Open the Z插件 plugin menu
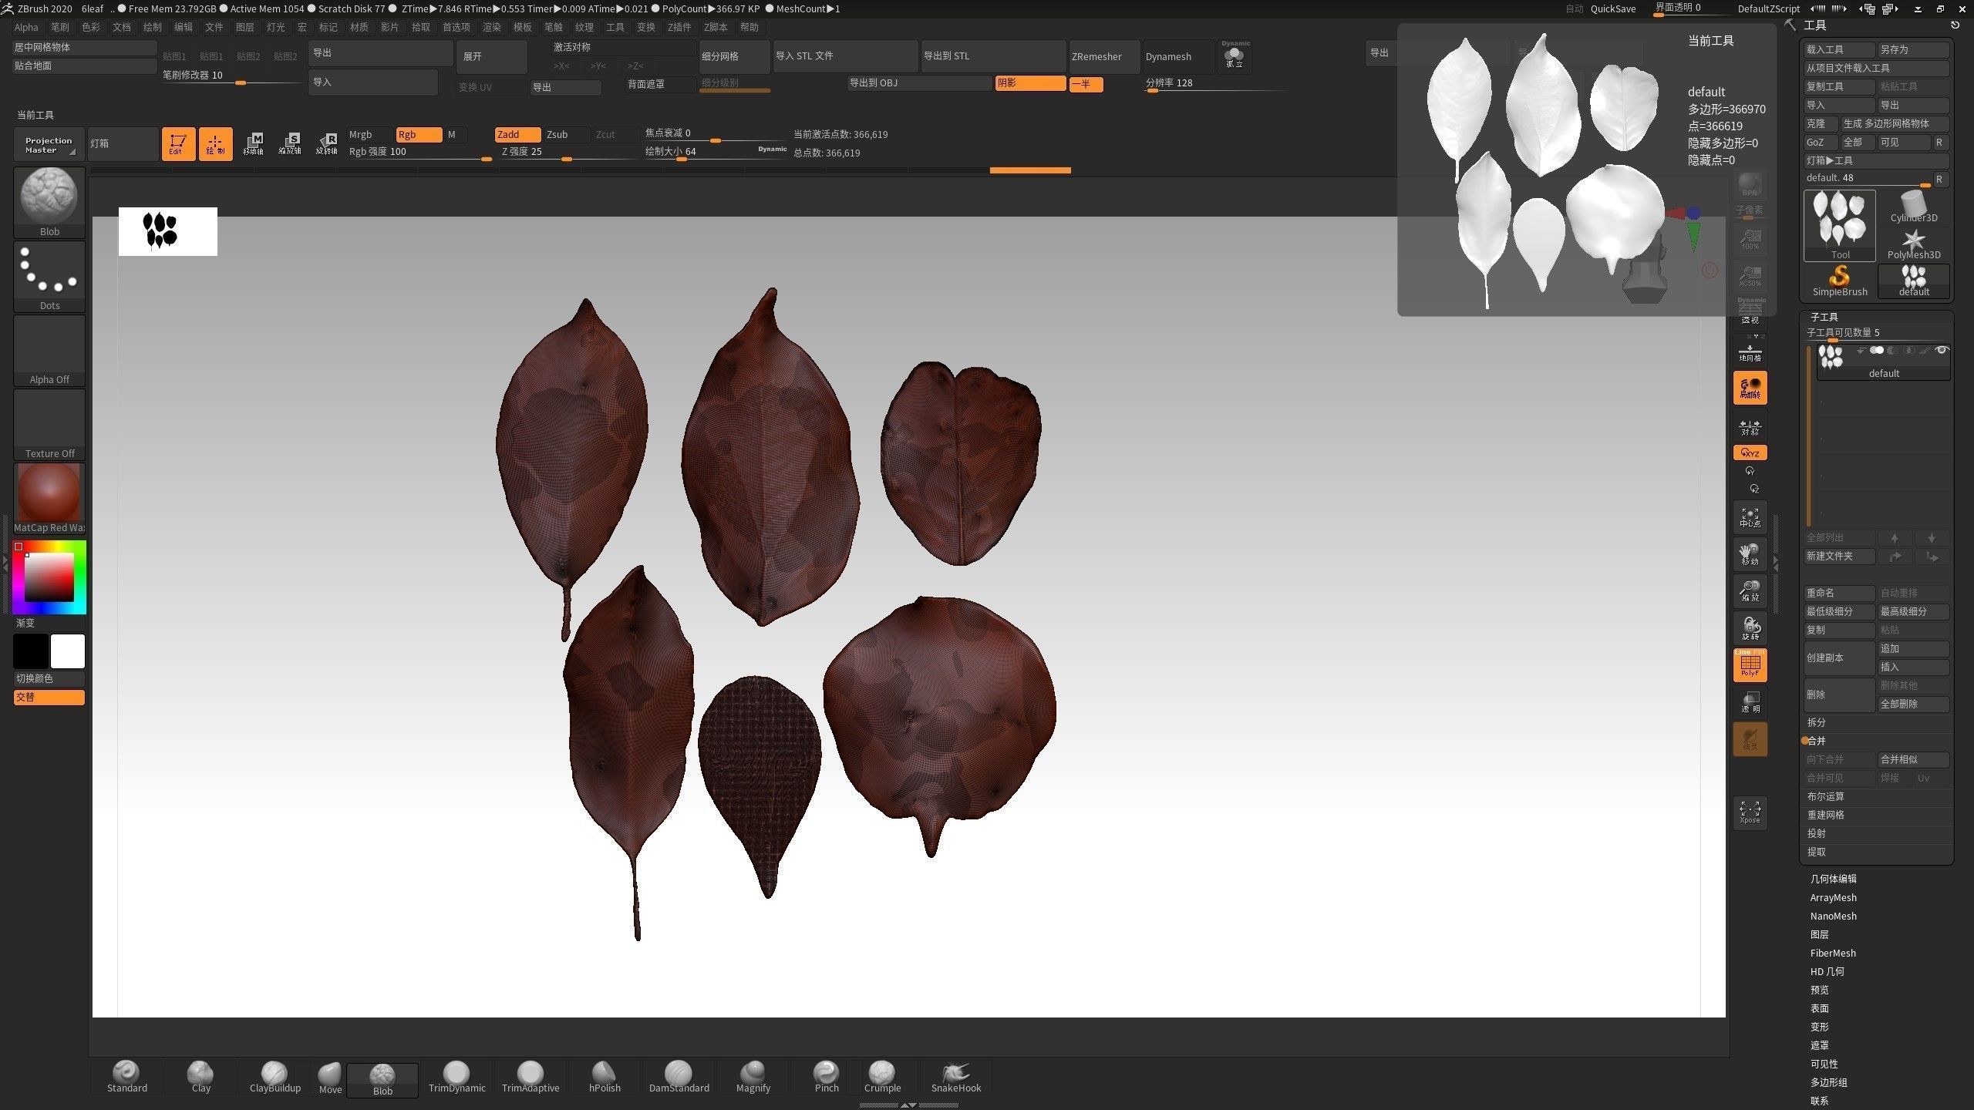The image size is (1974, 1110). 679,27
